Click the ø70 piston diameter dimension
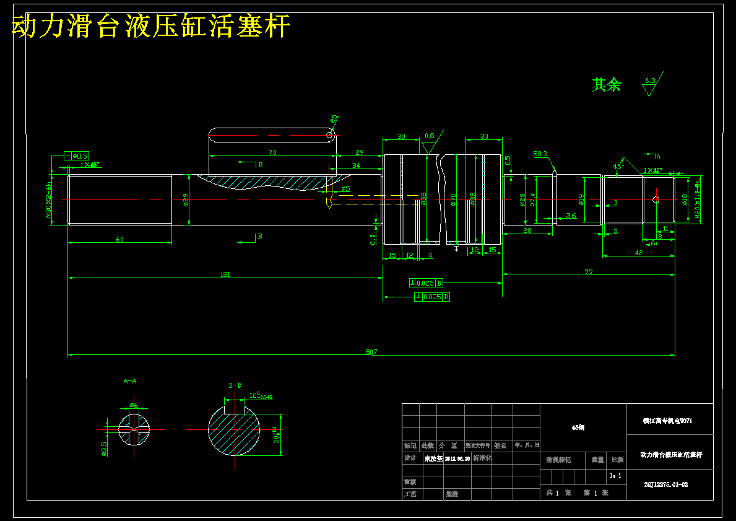Image resolution: width=736 pixels, height=521 pixels. [x=453, y=199]
